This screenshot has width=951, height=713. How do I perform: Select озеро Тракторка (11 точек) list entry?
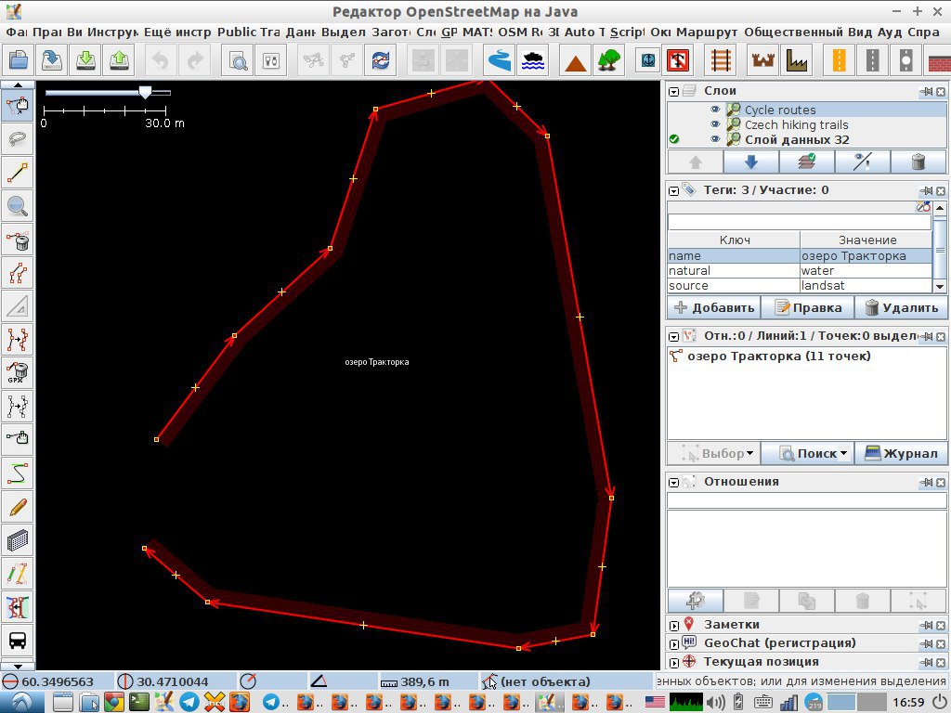click(x=779, y=356)
